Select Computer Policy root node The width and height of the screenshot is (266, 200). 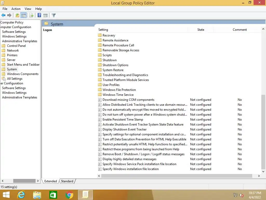[12, 22]
